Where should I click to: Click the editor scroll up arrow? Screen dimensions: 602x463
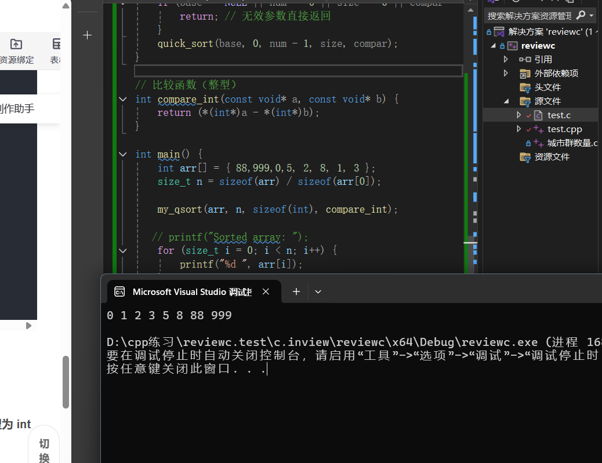pyautogui.click(x=471, y=10)
